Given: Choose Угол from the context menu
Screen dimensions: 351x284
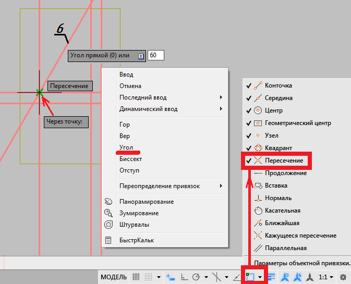Looking at the screenshot, I should point(126,147).
